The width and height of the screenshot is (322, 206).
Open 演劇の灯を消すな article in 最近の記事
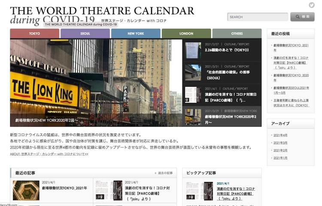[147, 193]
